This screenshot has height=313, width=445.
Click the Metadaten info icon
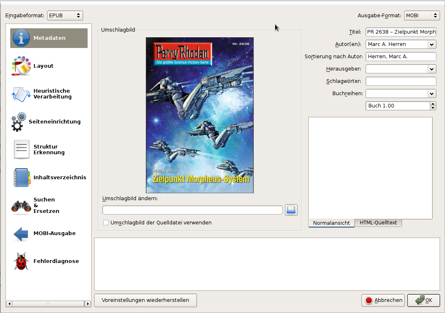21,38
